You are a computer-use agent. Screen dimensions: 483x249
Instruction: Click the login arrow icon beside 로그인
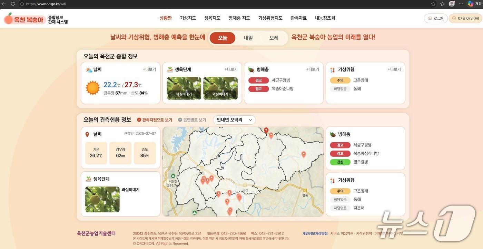(x=430, y=18)
